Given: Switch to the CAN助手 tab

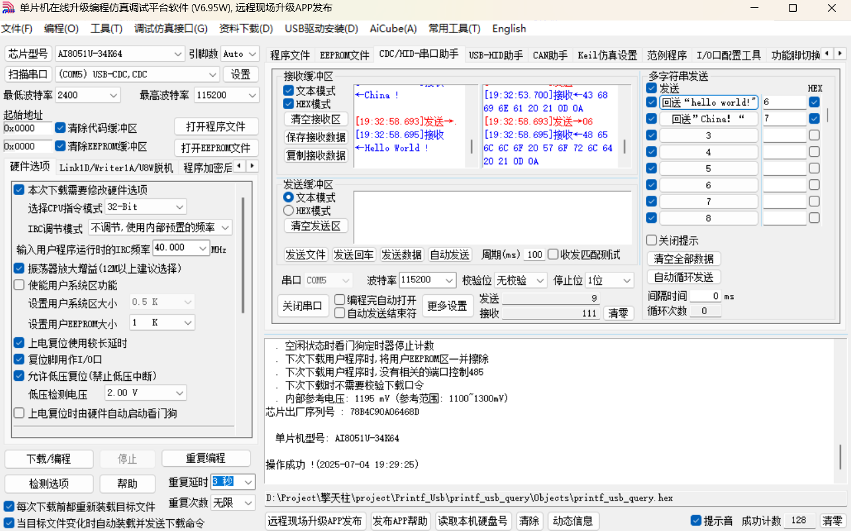Looking at the screenshot, I should click(x=550, y=56).
